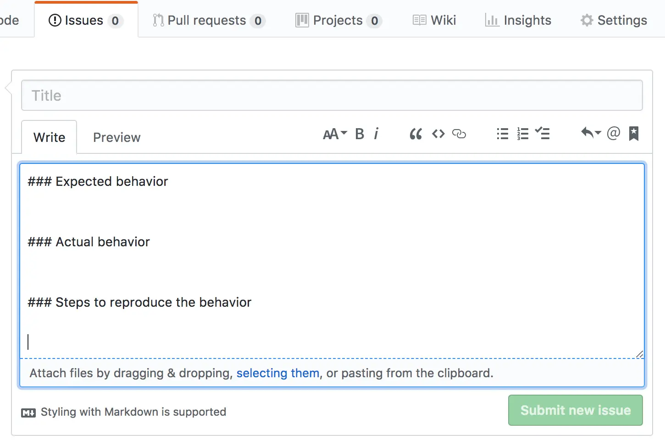Viewport: 665px width, 445px height.
Task: Click the '### Expected behavior' line
Action: tap(98, 181)
